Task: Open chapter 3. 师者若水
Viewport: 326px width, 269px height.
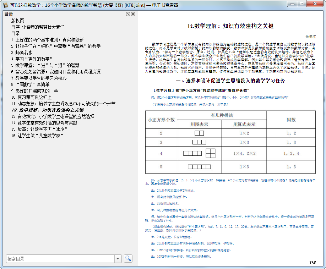Action: [x=22, y=53]
